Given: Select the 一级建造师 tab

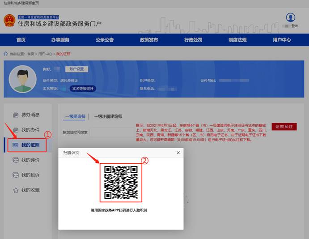Looking at the screenshot, I should click(75, 116).
